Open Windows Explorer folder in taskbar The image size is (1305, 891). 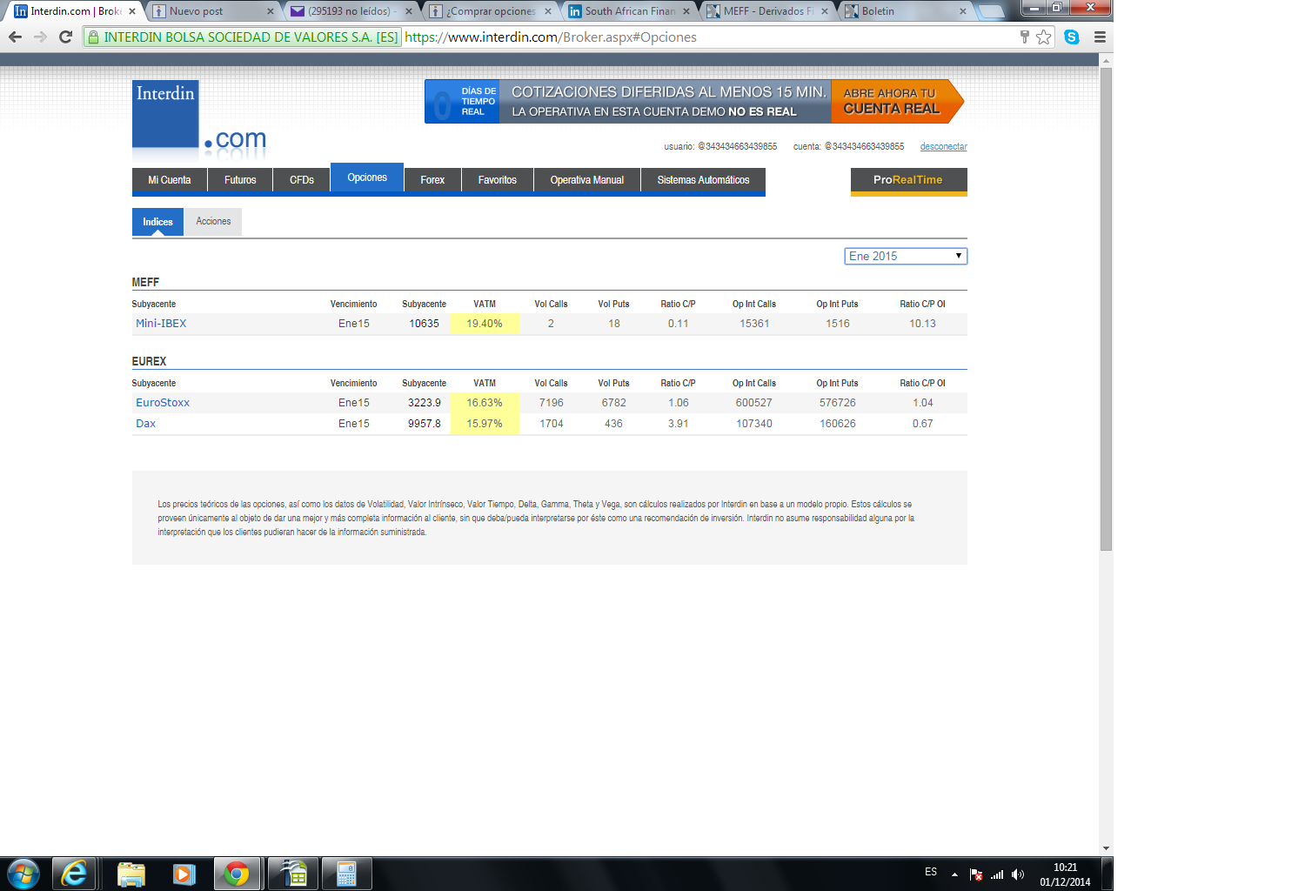tap(130, 874)
